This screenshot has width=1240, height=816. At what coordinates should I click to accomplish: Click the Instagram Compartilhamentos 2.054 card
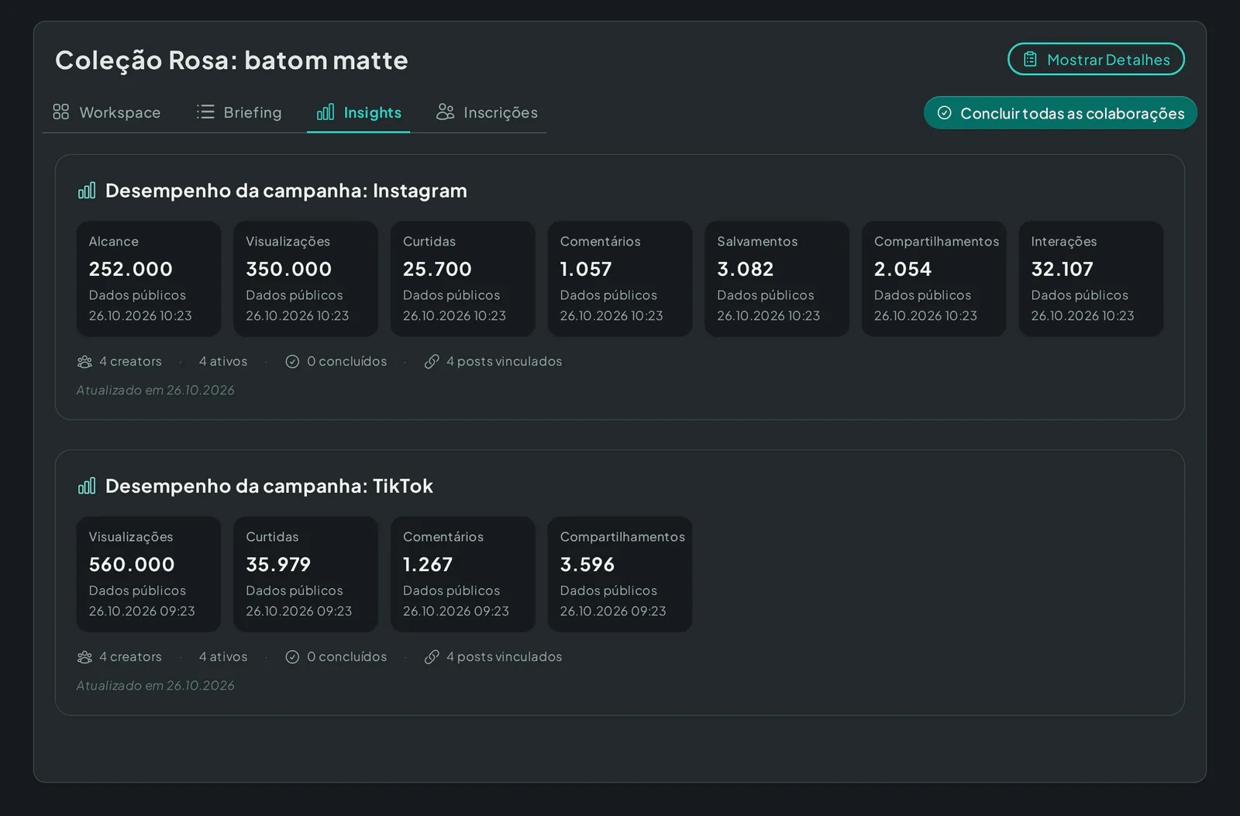point(934,279)
